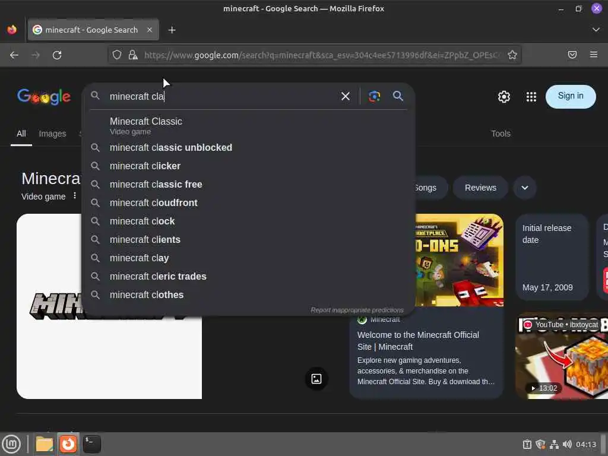Open a new tab with plus button
The image size is (608, 456).
click(x=172, y=30)
